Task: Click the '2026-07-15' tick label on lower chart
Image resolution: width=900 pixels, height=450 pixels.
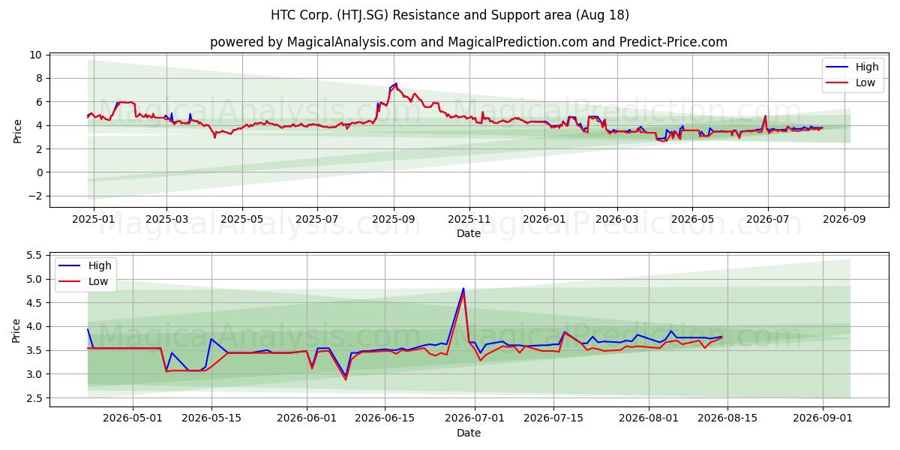Action: 553,419
